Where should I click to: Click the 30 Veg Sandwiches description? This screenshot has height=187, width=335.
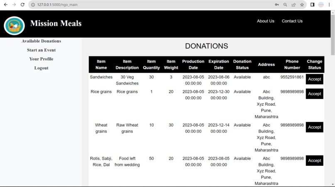(x=127, y=80)
